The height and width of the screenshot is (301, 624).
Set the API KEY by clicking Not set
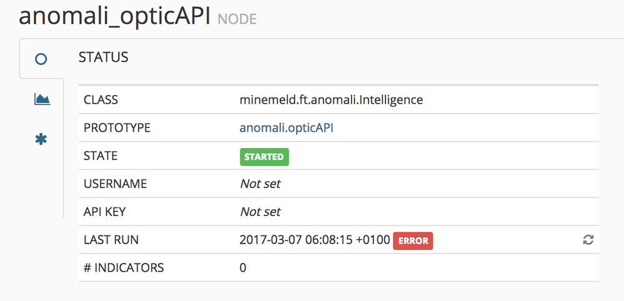(x=260, y=212)
